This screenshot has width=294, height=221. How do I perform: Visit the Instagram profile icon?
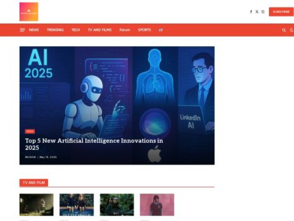(x=263, y=12)
